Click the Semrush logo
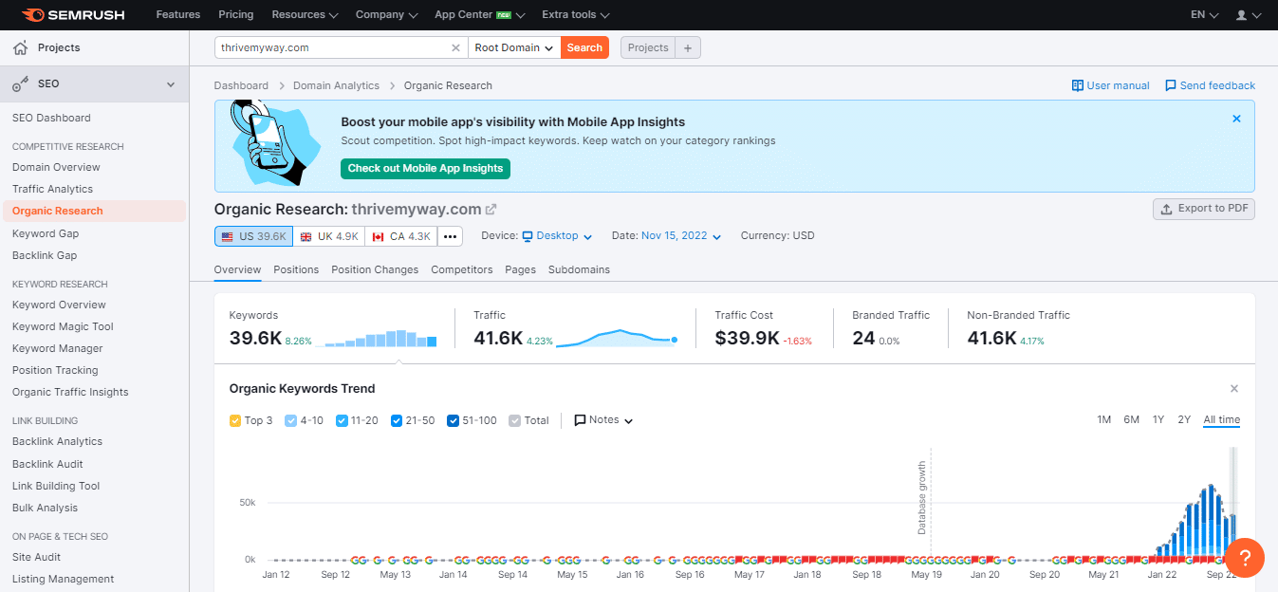Screen dimensions: 1278x592 75,15
